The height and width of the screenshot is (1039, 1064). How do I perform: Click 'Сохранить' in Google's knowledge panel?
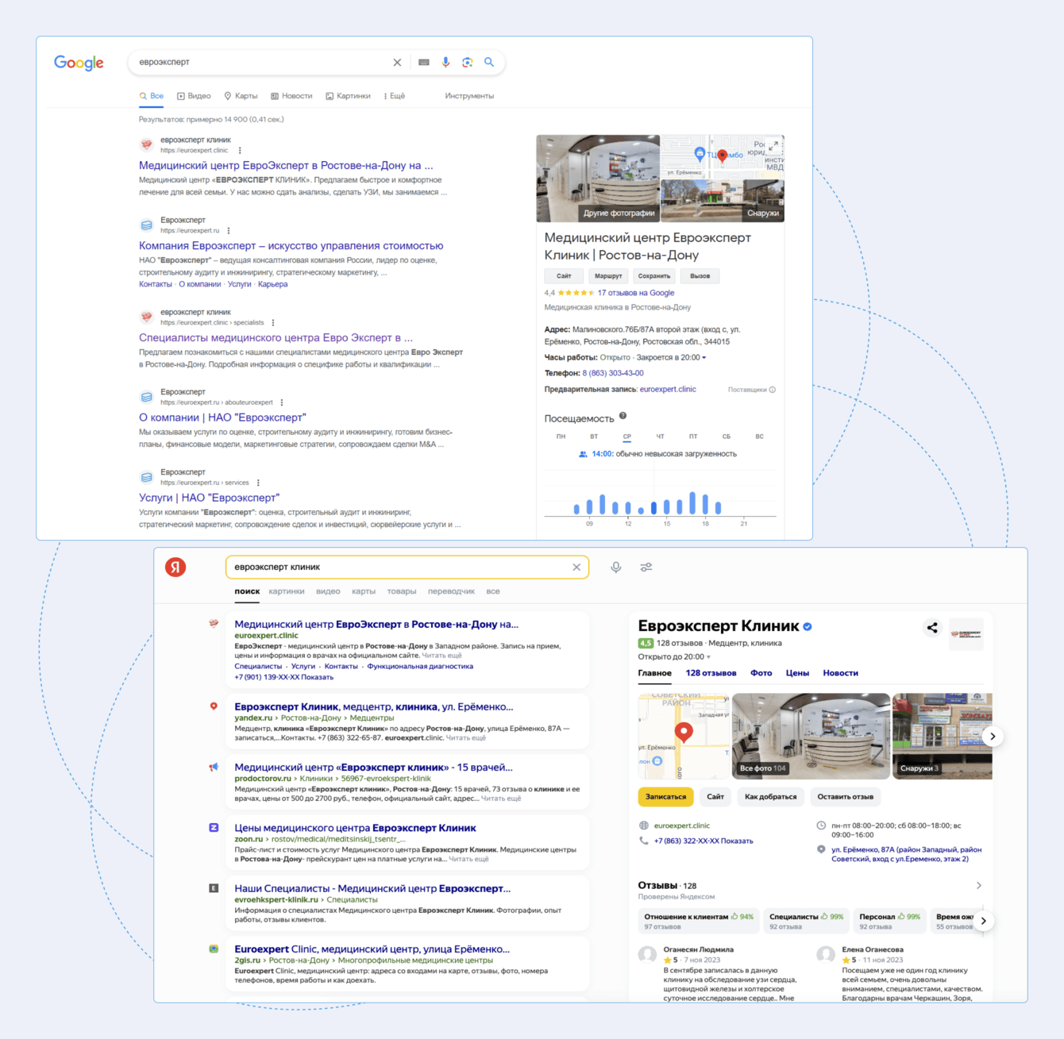pyautogui.click(x=654, y=276)
